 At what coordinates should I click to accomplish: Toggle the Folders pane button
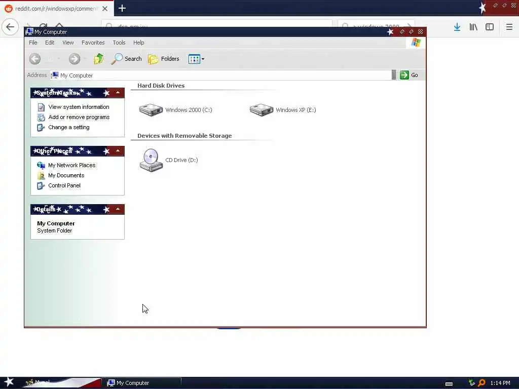click(x=164, y=59)
